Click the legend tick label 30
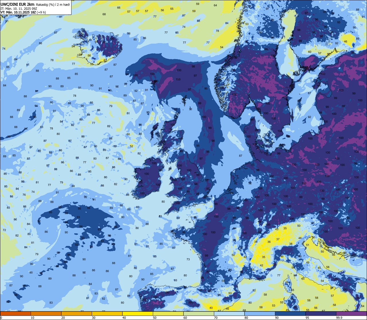Image resolution: width=367 pixels, height=320 pixels. coord(93,318)
